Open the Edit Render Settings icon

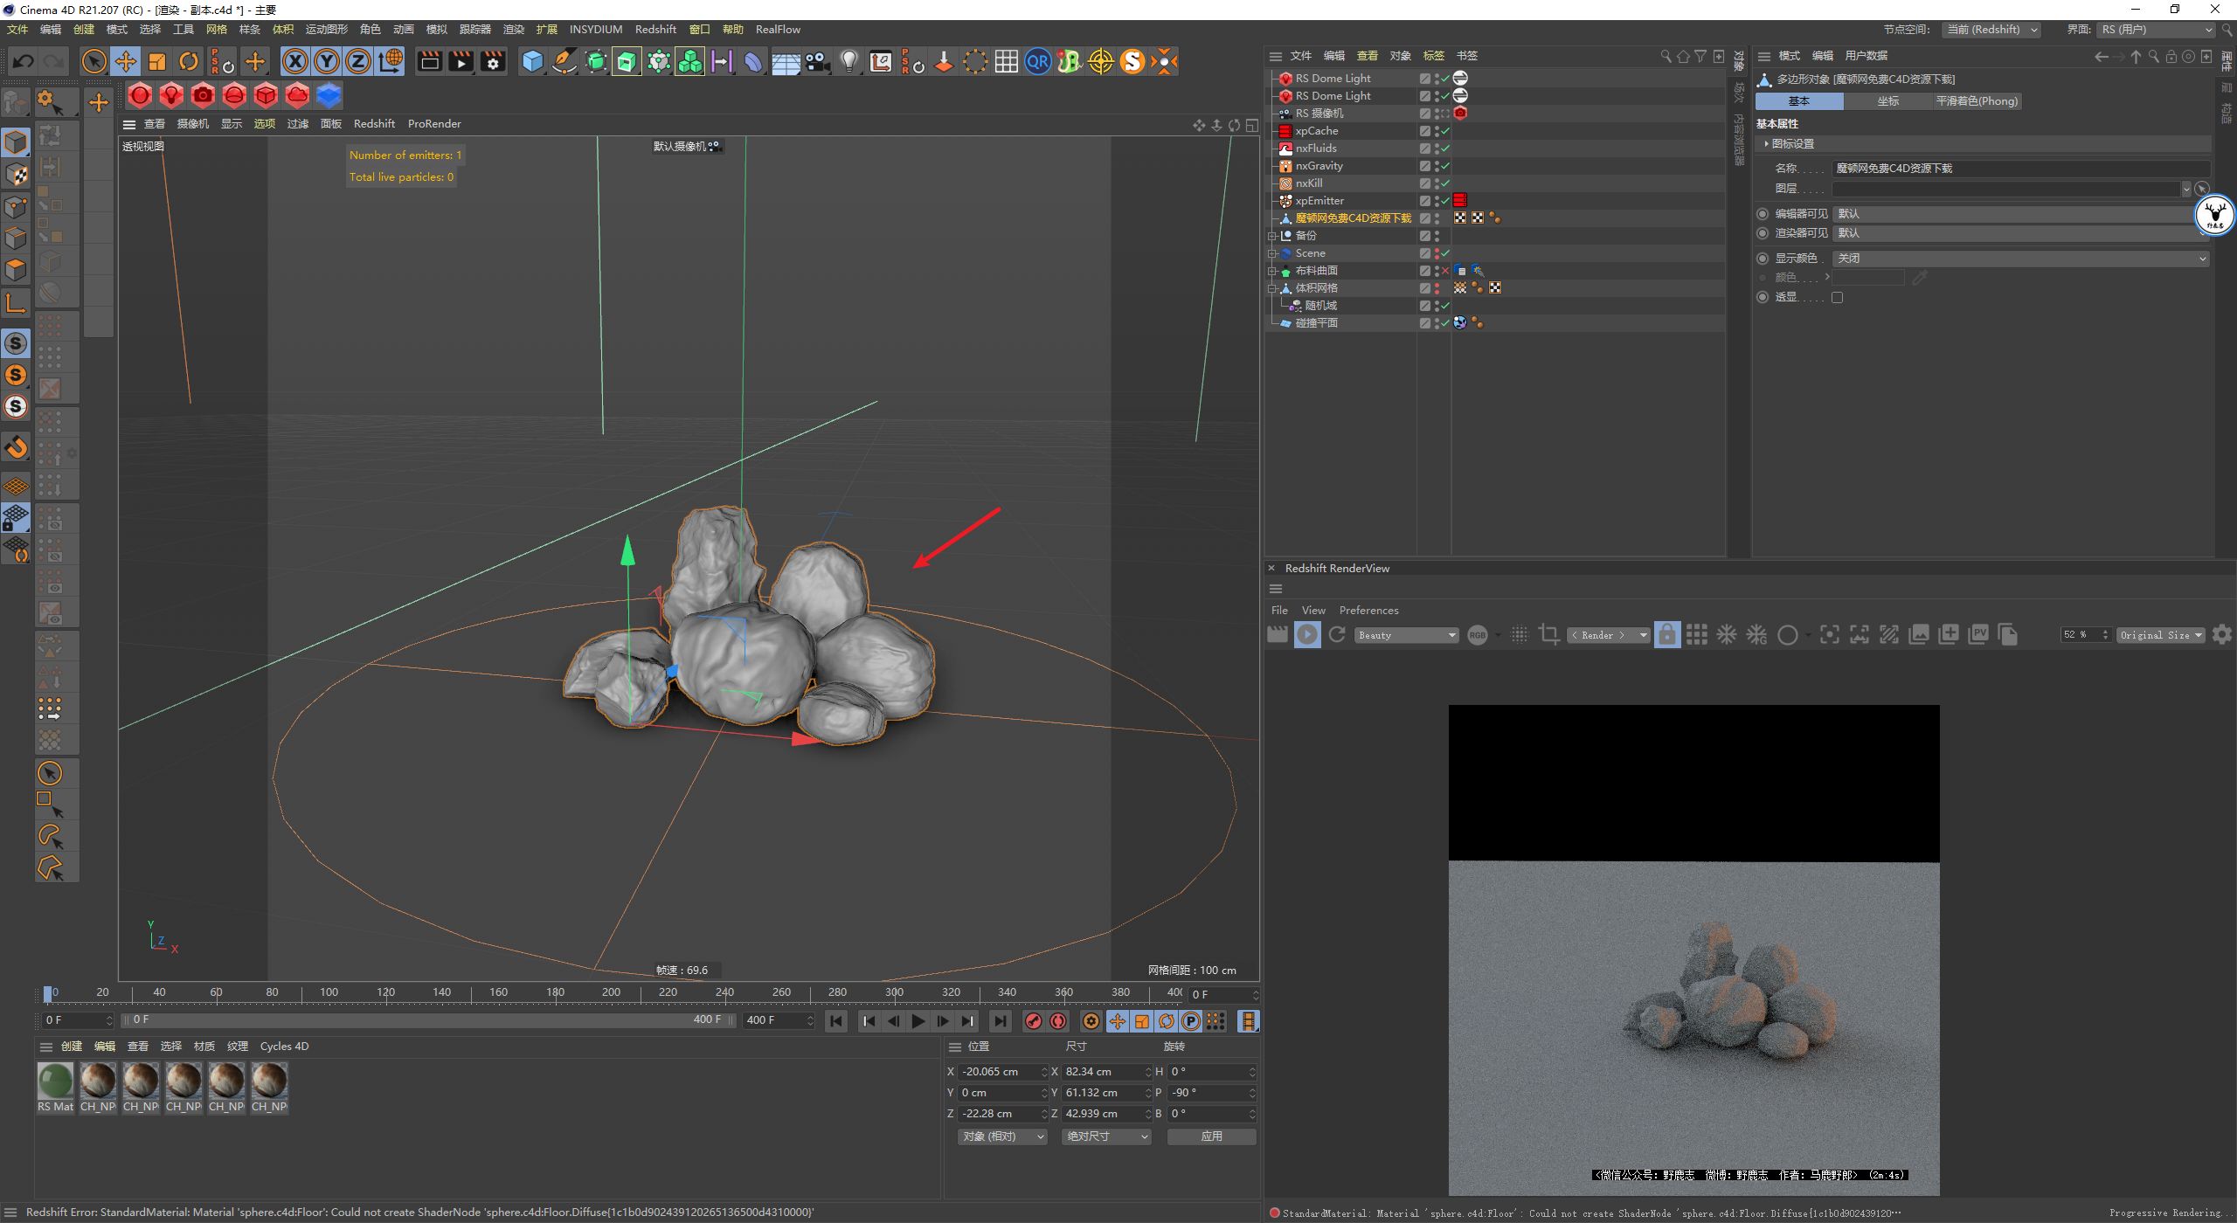[x=493, y=62]
